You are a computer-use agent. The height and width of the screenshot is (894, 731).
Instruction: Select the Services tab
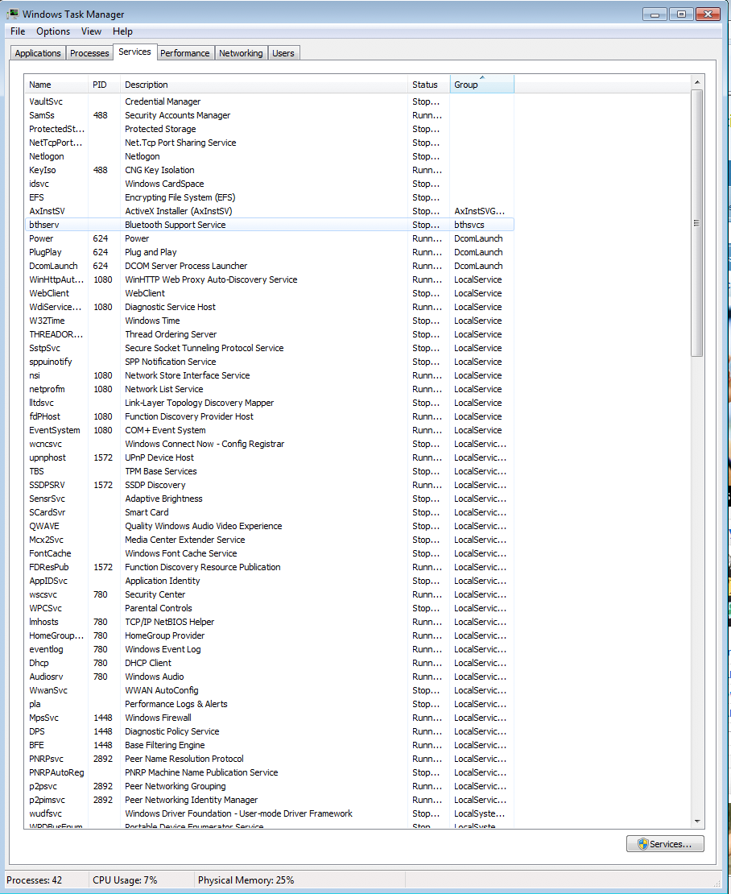(x=135, y=52)
